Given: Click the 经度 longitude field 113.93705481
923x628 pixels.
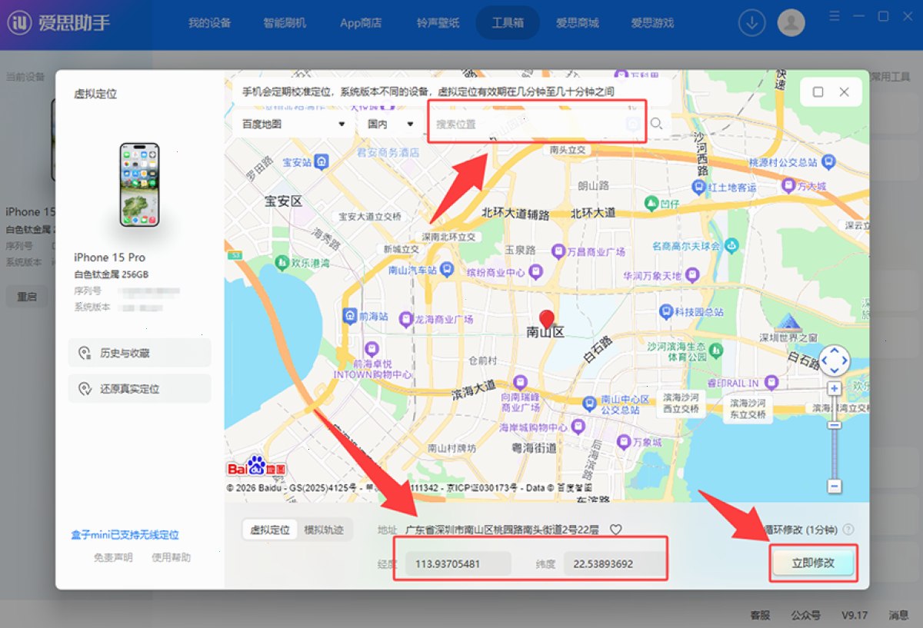Looking at the screenshot, I should point(458,563).
